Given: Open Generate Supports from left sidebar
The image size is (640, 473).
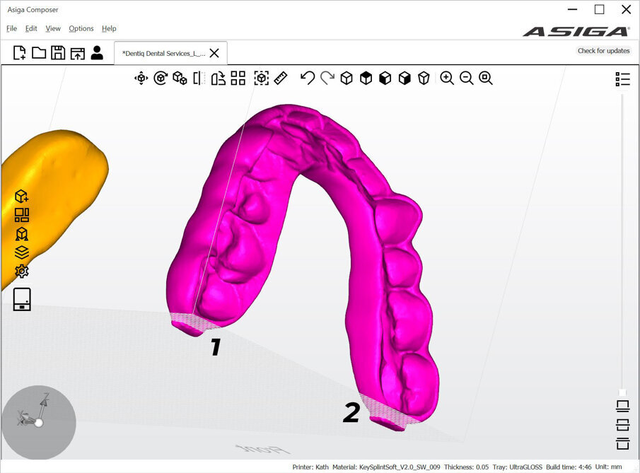Looking at the screenshot, I should point(22,234).
